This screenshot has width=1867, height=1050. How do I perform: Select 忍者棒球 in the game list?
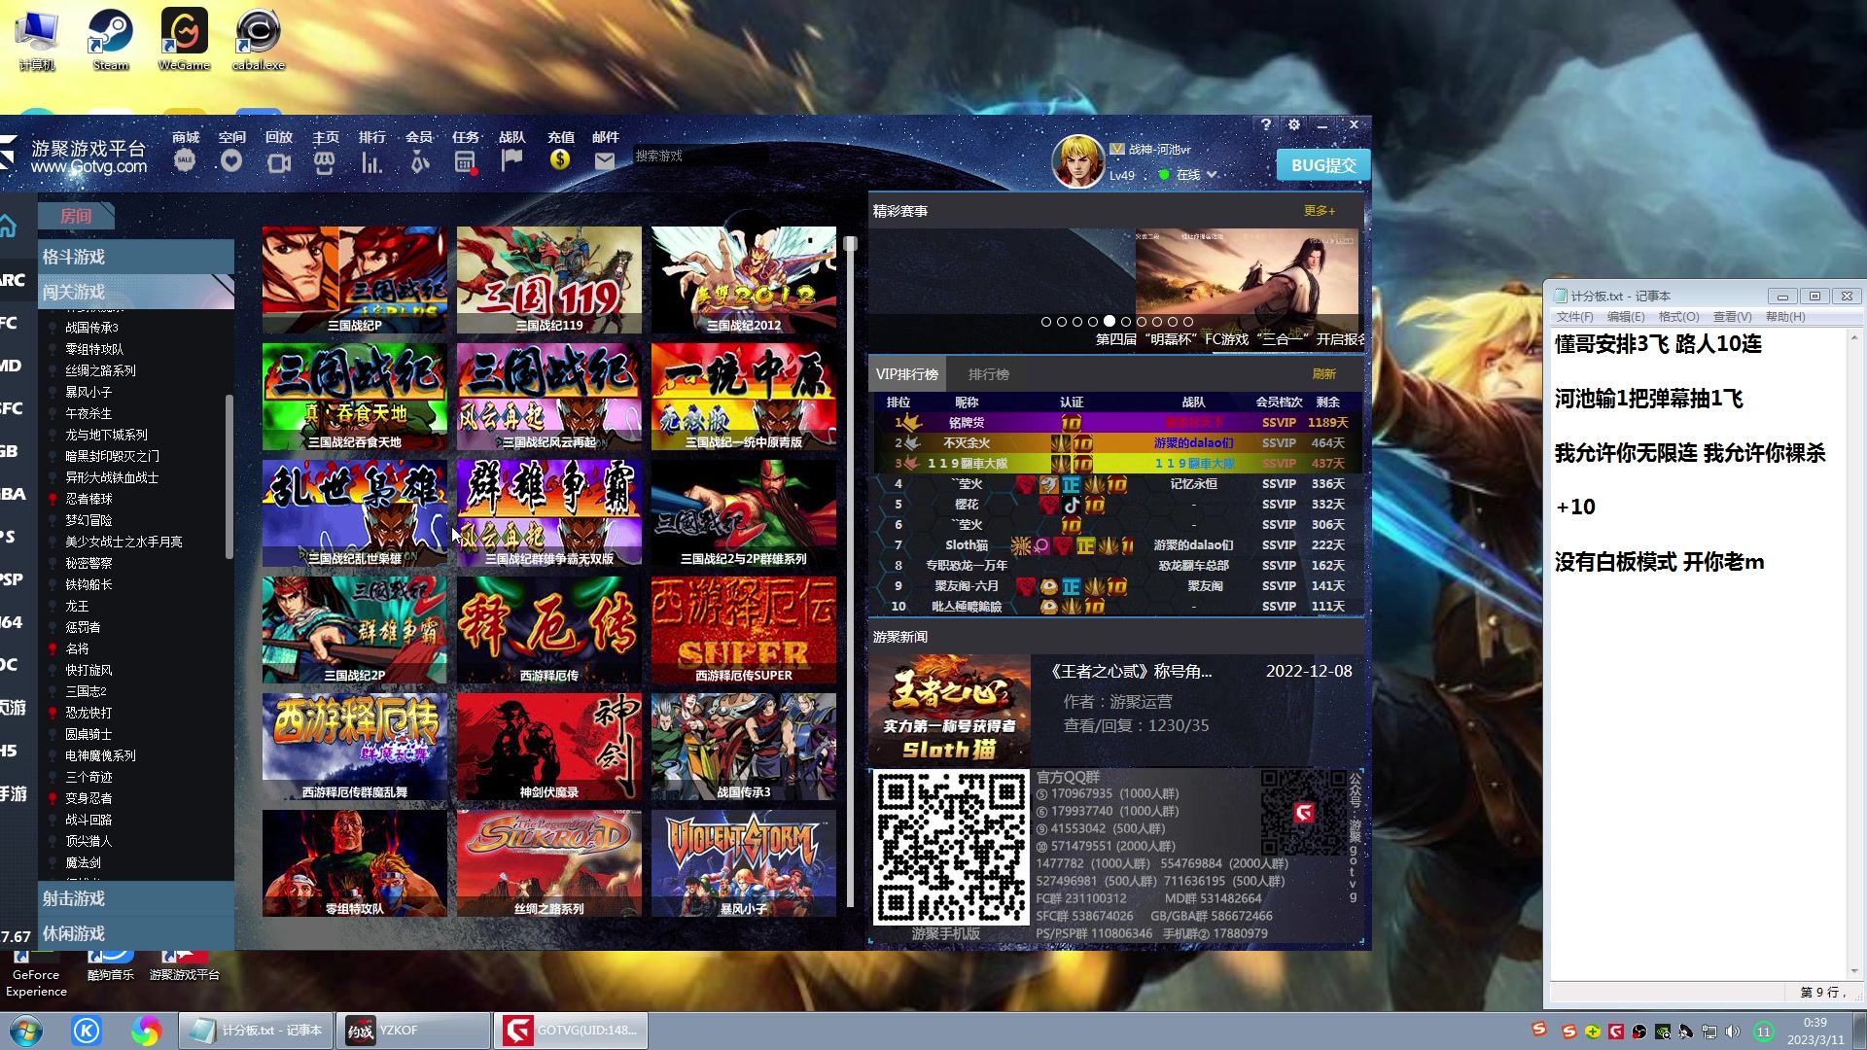[88, 499]
